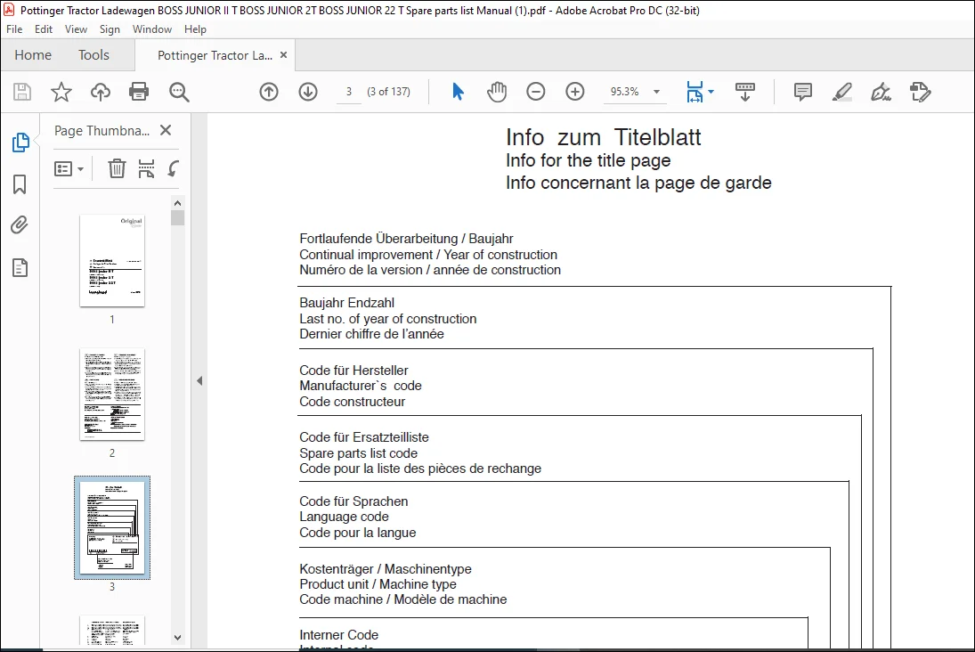Print the document with printer icon
This screenshot has height=652, width=975.
(139, 92)
